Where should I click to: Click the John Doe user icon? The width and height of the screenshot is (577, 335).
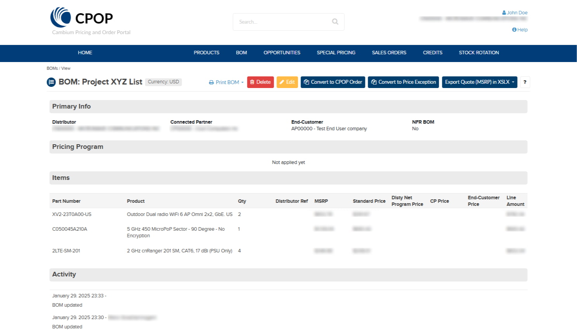(504, 13)
